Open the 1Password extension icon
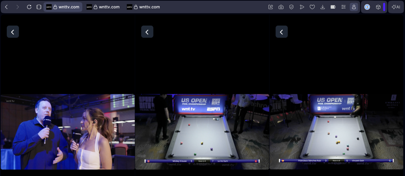This screenshot has width=405, height=176. pyautogui.click(x=367, y=7)
